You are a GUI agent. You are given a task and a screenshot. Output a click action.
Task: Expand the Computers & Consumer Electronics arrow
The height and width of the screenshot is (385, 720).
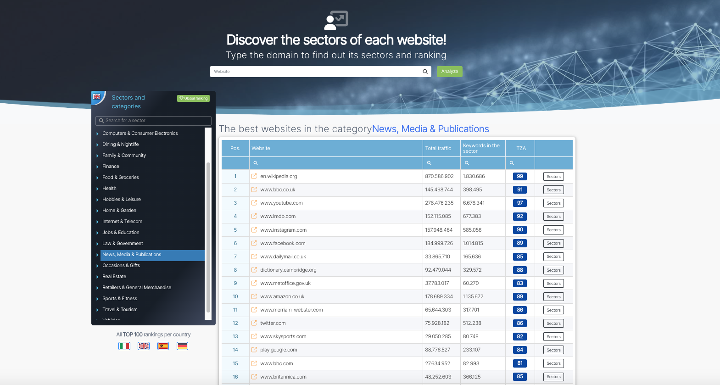coord(97,134)
